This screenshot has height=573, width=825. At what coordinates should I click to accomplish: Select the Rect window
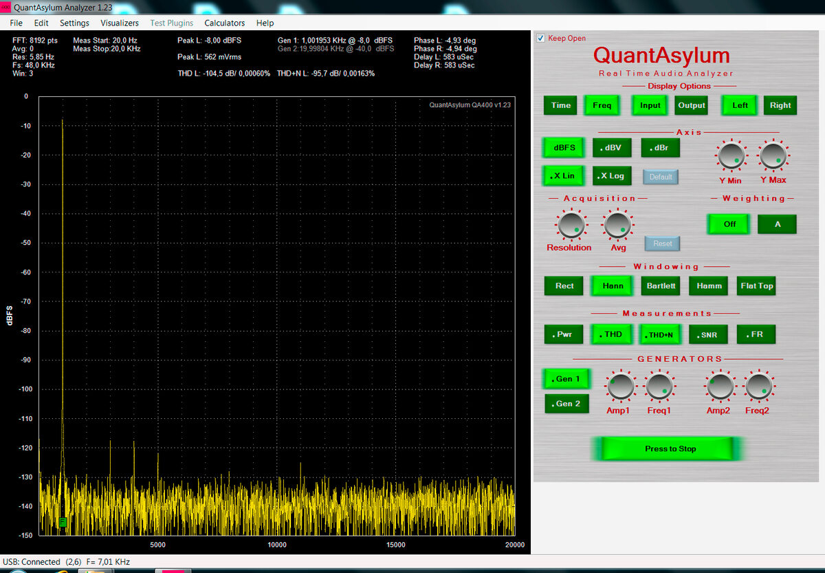tap(564, 285)
